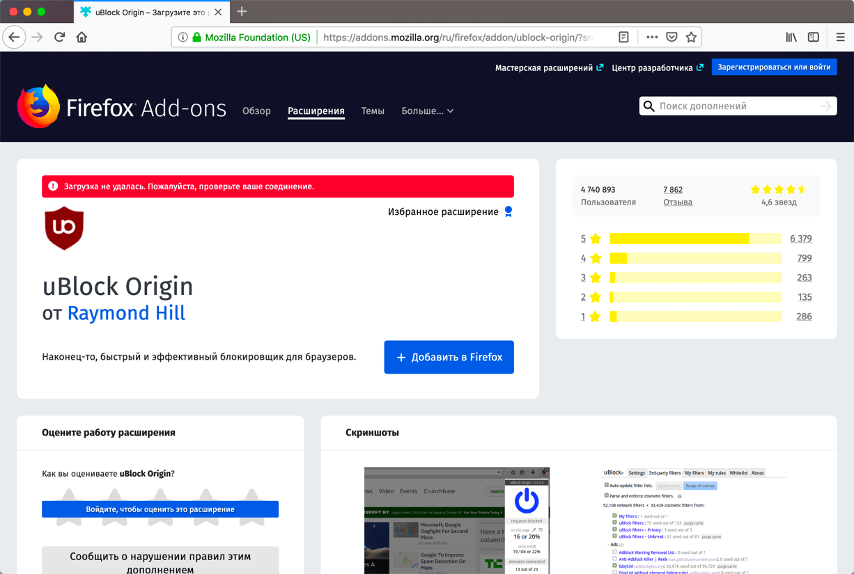Close the uBlock Origin tab
This screenshot has height=574, width=854.
218,12
